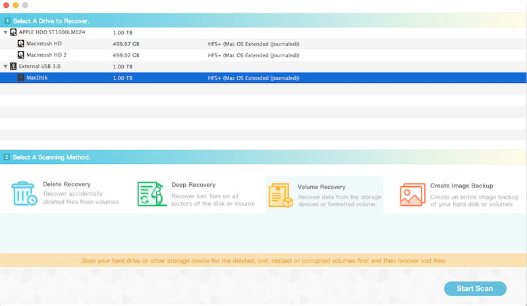This screenshot has height=306, width=527.
Task: Click the External USB 3.0 drive icon
Action: coord(13,66)
